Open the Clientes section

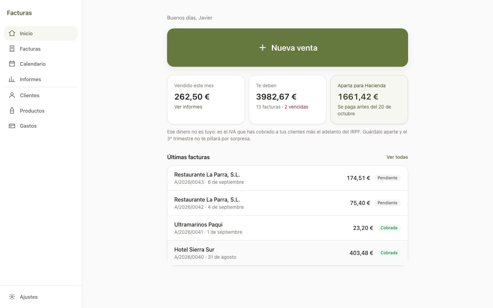[x=41, y=95]
